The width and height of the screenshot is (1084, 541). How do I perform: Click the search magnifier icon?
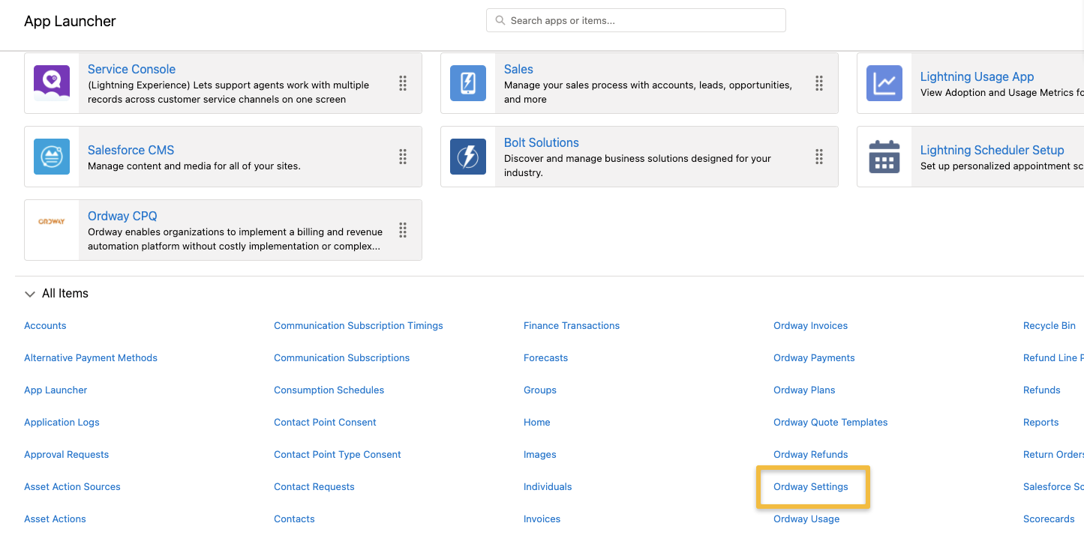[x=500, y=20]
